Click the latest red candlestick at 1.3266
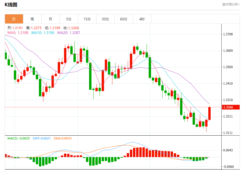 point(209,113)
